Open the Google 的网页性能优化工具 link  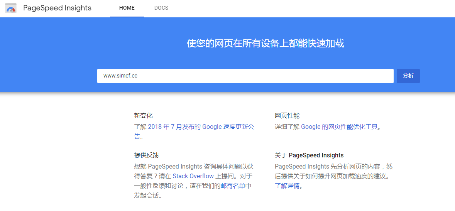click(339, 127)
